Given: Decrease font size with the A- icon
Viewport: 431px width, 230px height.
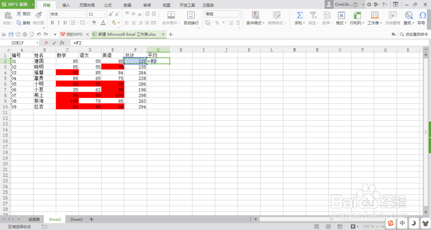Looking at the screenshot, I should (x=117, y=14).
